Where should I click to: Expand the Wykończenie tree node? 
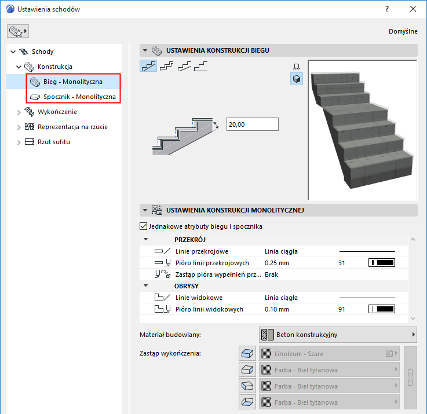pos(19,112)
